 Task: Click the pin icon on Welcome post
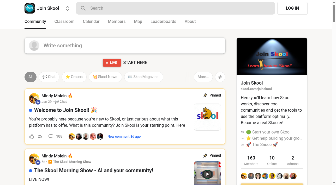(x=205, y=95)
